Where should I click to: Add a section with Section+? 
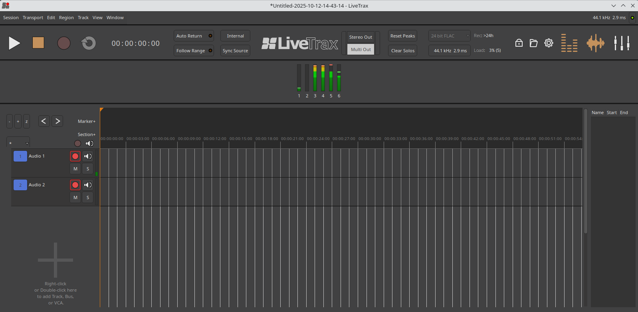(x=87, y=134)
